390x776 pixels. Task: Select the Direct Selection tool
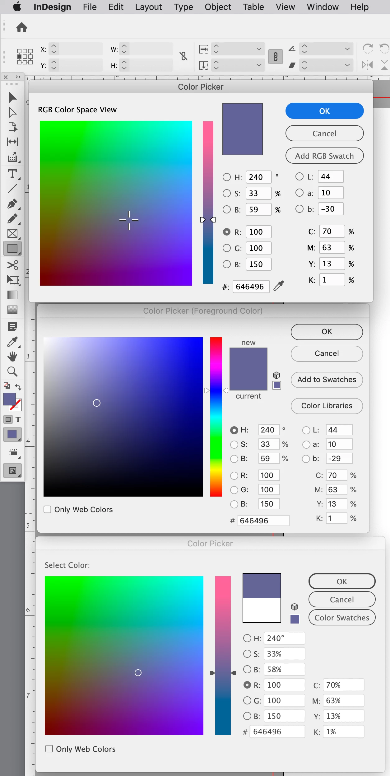pyautogui.click(x=12, y=112)
